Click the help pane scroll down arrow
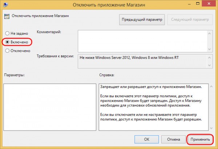Screen dimensions: 218x149 (211, 128)
